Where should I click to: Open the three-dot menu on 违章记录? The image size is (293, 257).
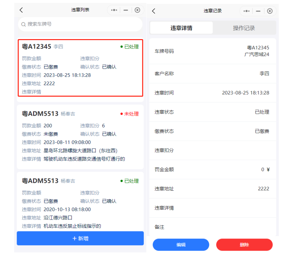point(247,11)
